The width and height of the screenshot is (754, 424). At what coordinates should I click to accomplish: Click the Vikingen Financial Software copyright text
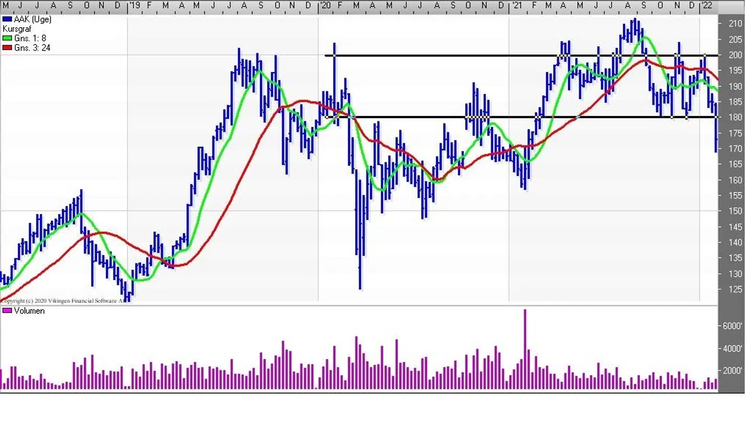point(62,301)
